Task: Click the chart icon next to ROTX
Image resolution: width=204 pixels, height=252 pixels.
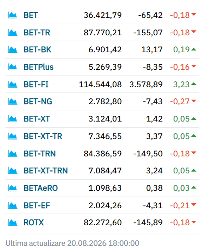Action: click(13, 223)
